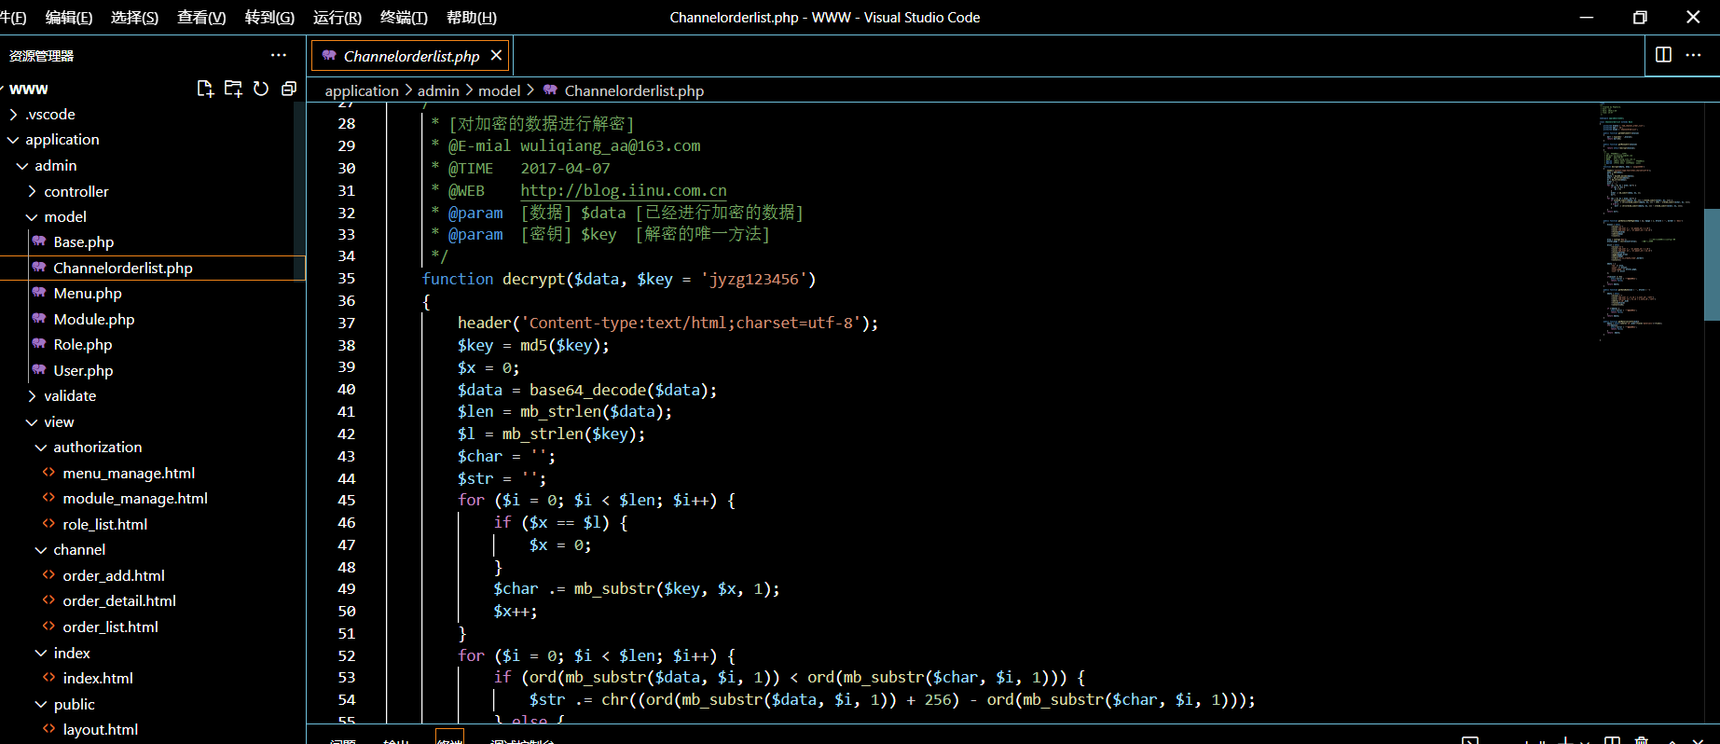Image resolution: width=1720 pixels, height=744 pixels.
Task: Collapse the model folder
Action: [65, 216]
